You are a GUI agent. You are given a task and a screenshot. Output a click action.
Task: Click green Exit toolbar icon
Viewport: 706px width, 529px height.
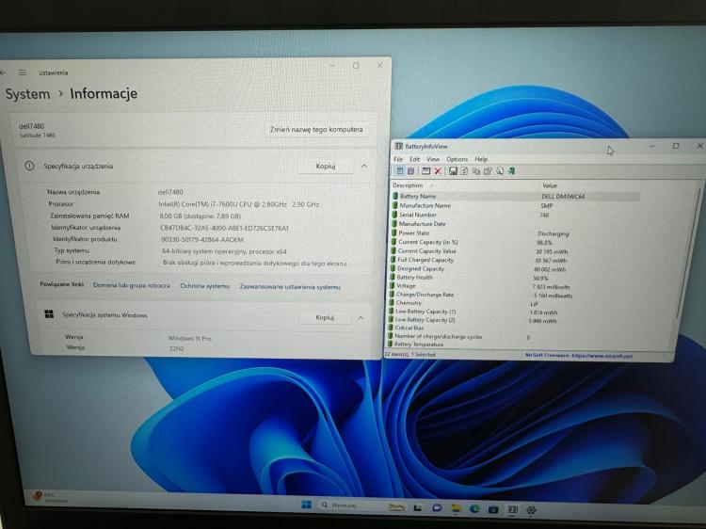pos(511,171)
